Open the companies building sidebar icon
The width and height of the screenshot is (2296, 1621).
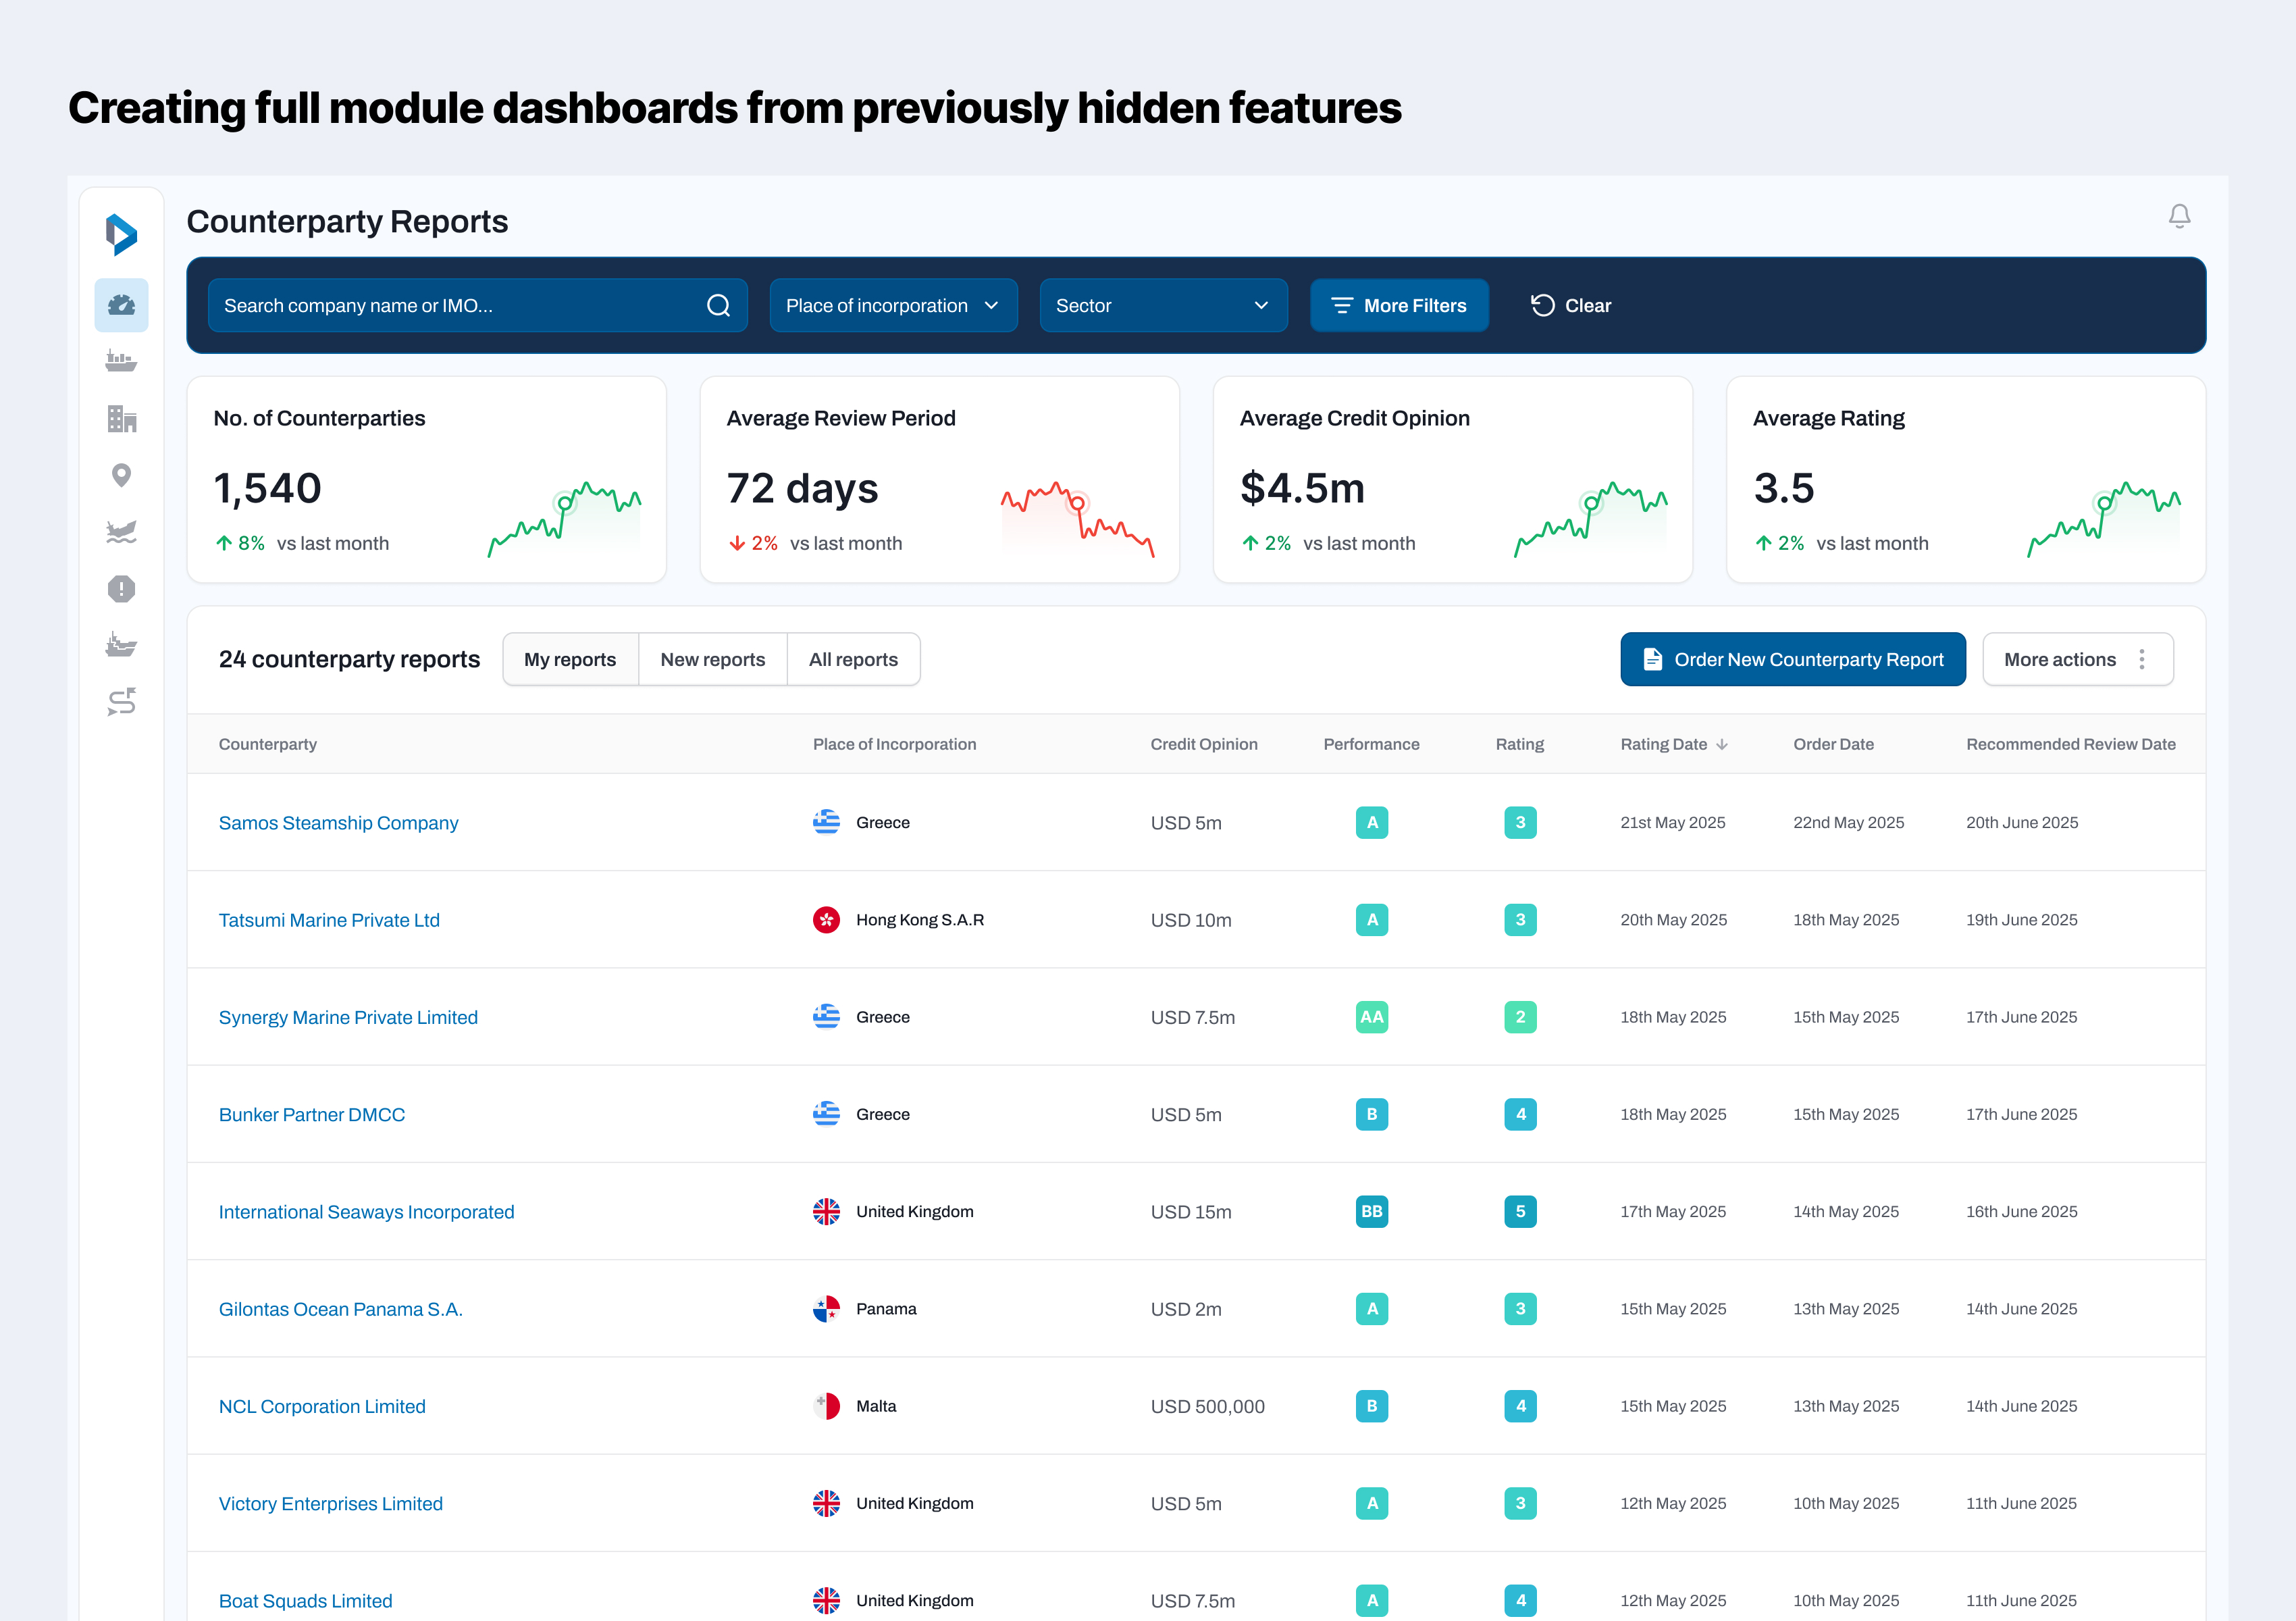(121, 418)
